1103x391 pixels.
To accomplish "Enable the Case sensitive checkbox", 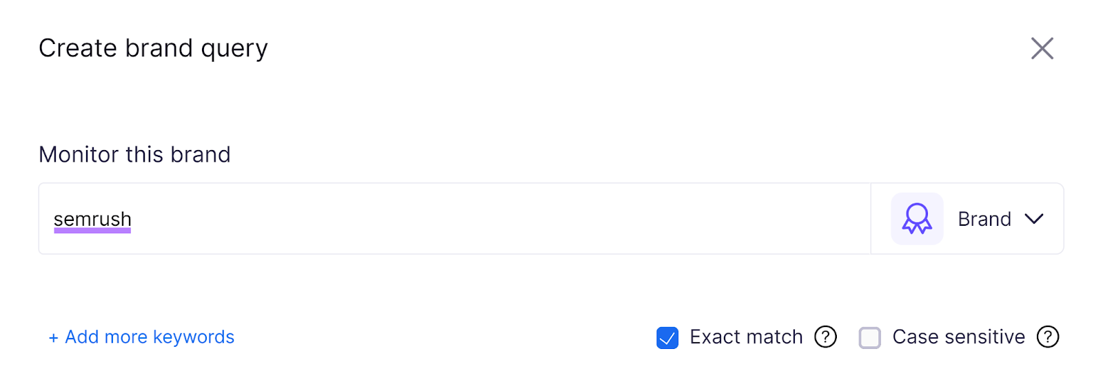I will click(x=869, y=338).
